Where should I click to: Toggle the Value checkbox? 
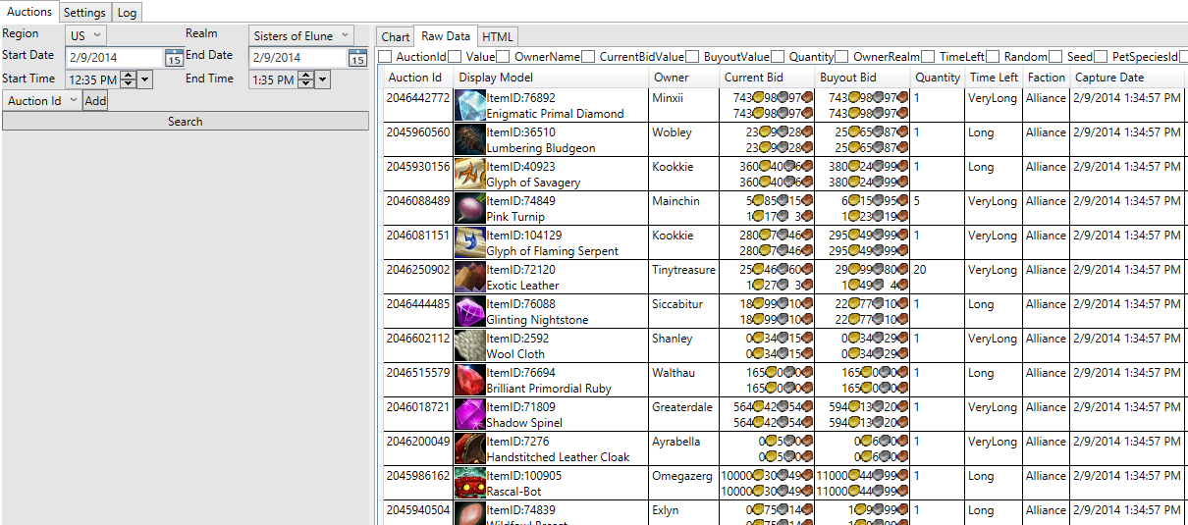pyautogui.click(x=455, y=57)
